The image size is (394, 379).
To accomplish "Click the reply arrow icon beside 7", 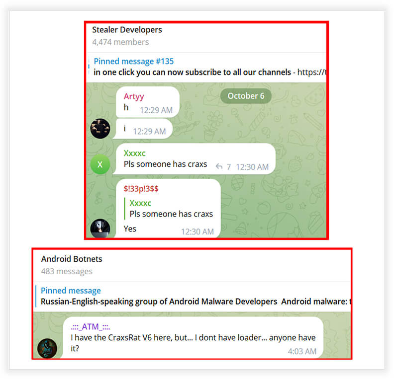I will click(x=219, y=166).
